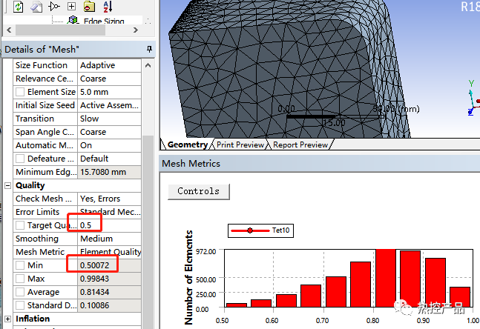Click the Min value 0.50072
The height and width of the screenshot is (329, 480).
coord(109,265)
